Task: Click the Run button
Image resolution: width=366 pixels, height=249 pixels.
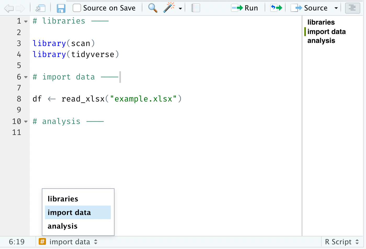Action: pyautogui.click(x=245, y=8)
